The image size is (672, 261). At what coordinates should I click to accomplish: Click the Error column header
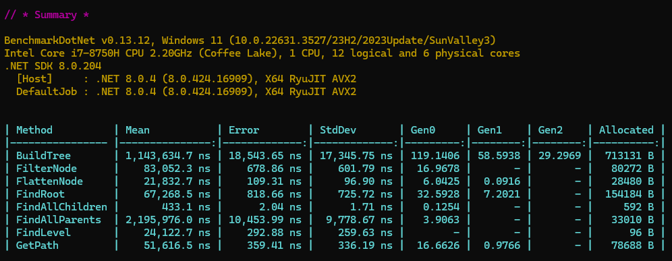tap(244, 130)
